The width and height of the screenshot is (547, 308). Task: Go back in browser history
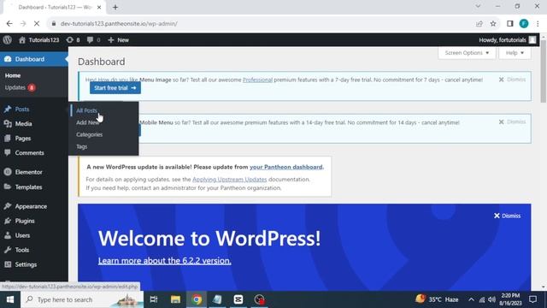pos(9,24)
